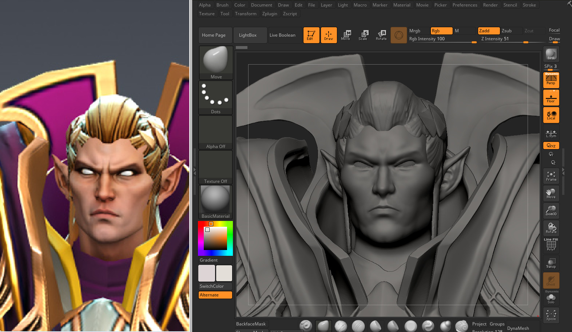Open the Tool menu
The height and width of the screenshot is (332, 572).
(225, 14)
